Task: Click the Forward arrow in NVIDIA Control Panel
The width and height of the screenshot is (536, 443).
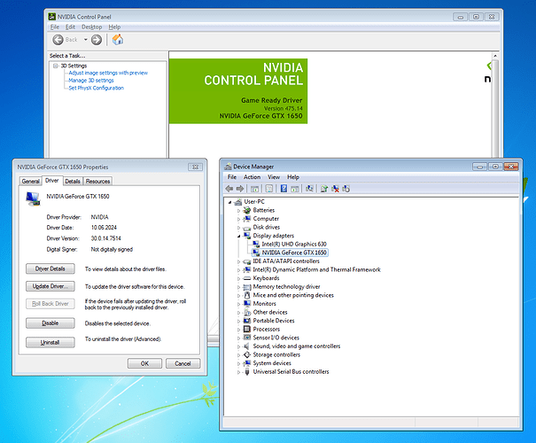Action: pos(96,40)
